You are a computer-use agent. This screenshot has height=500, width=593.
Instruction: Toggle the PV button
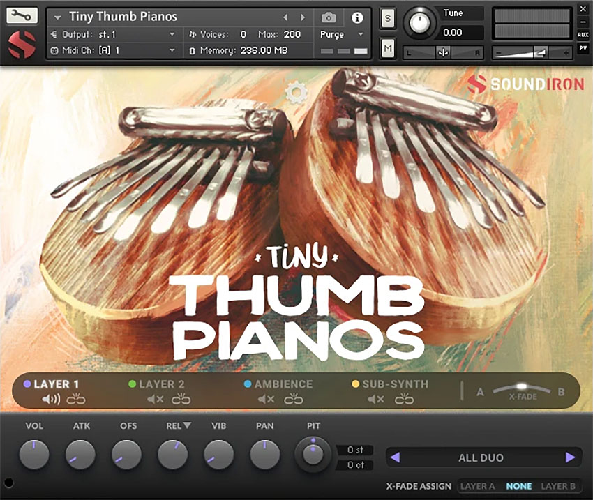pyautogui.click(x=583, y=48)
